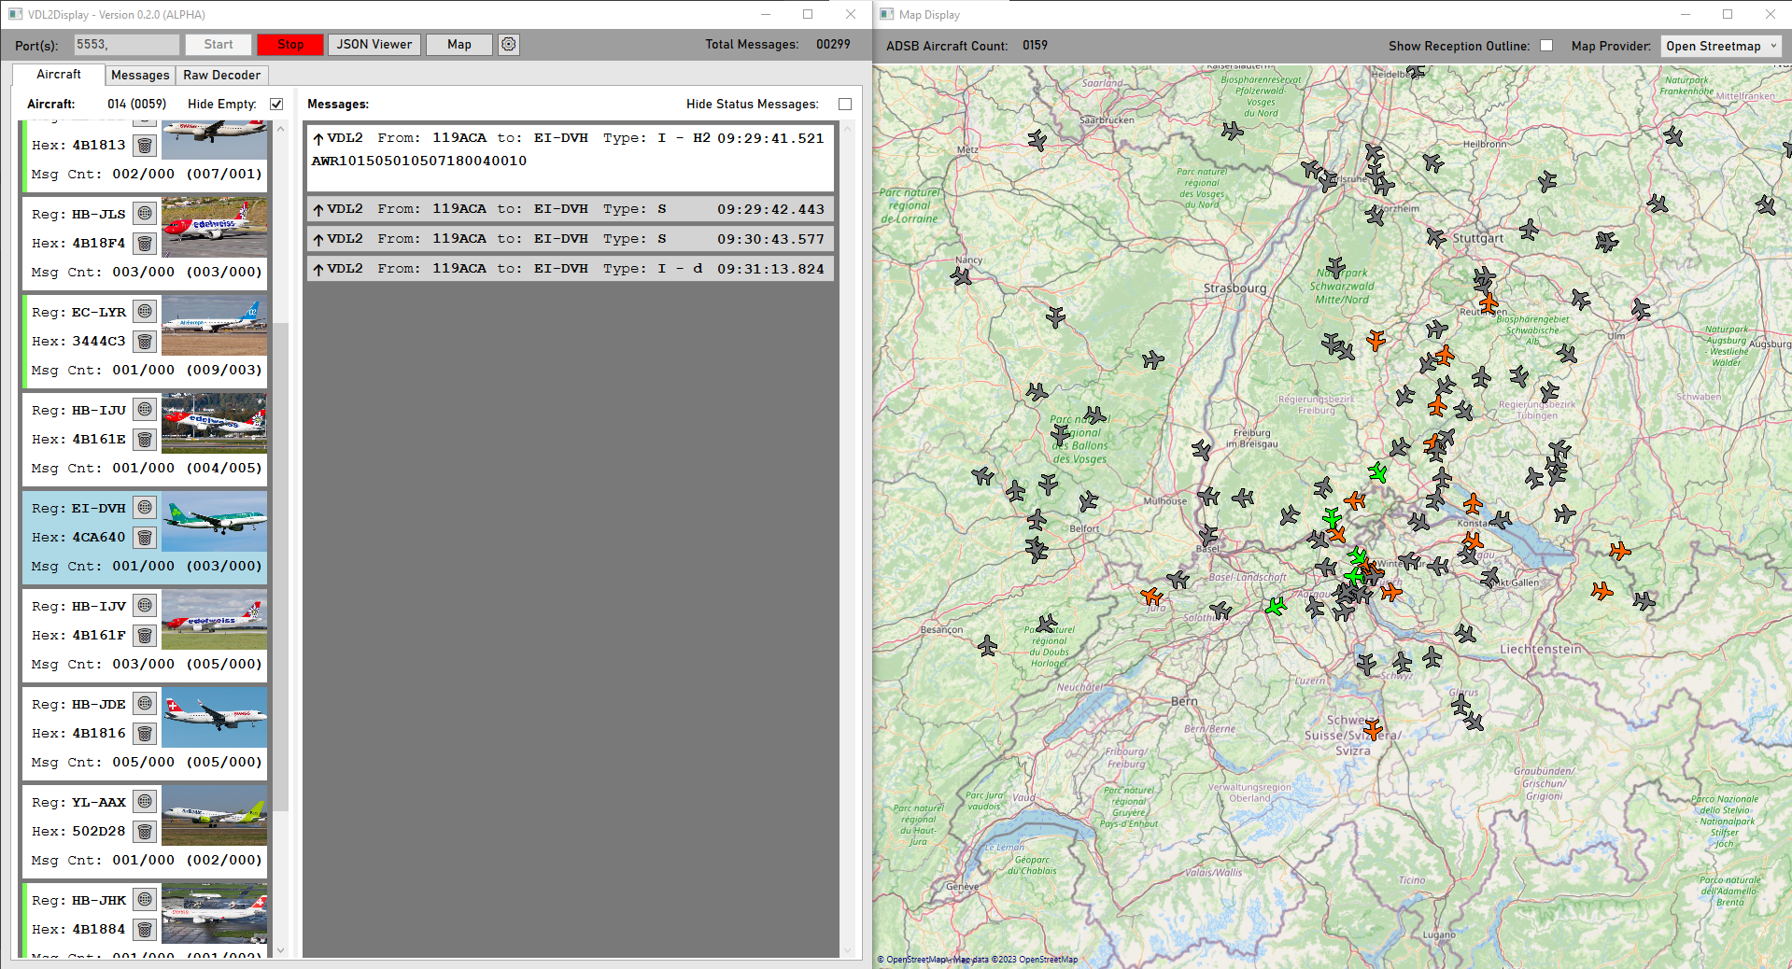The height and width of the screenshot is (969, 1792).
Task: Delete aircraft HB-JLS with trash icon
Action: [x=145, y=244]
